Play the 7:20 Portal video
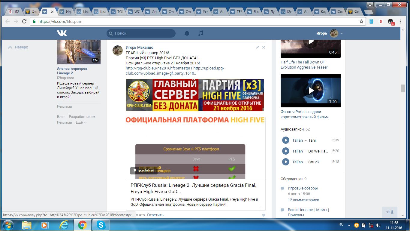 (311, 91)
